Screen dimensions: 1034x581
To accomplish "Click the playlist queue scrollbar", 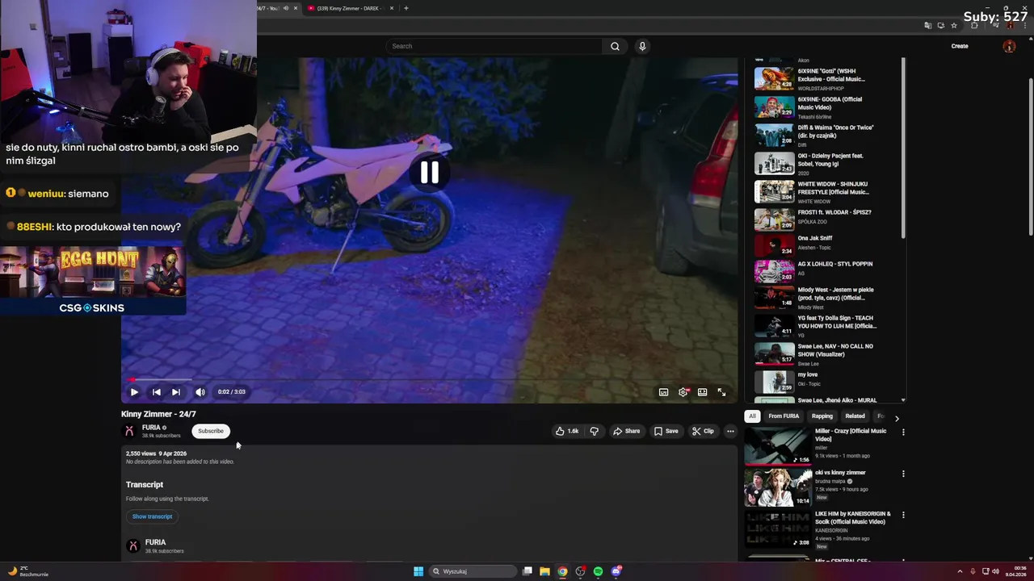I will click(x=903, y=149).
